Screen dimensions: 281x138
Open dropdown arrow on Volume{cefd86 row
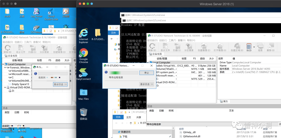pos(31,71)
